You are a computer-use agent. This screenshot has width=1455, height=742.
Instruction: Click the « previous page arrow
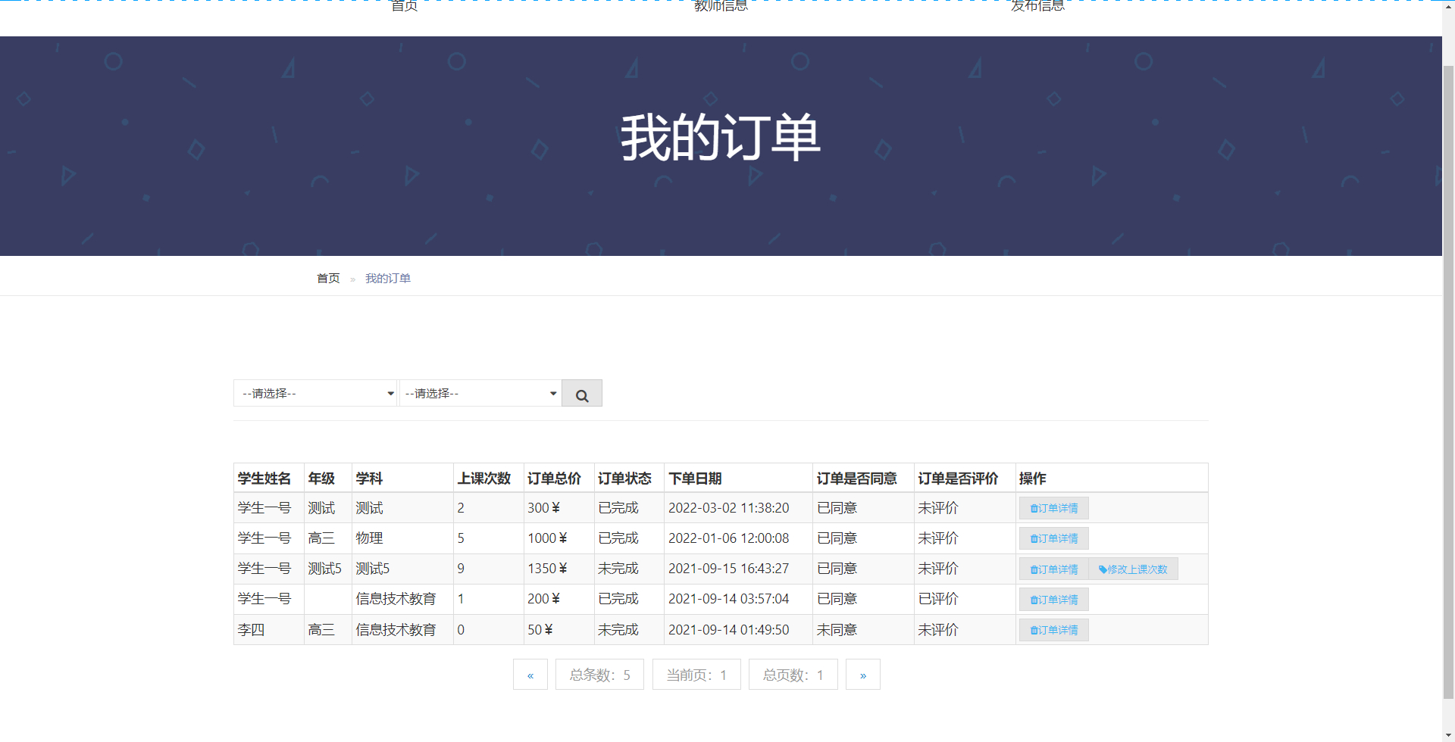(530, 674)
